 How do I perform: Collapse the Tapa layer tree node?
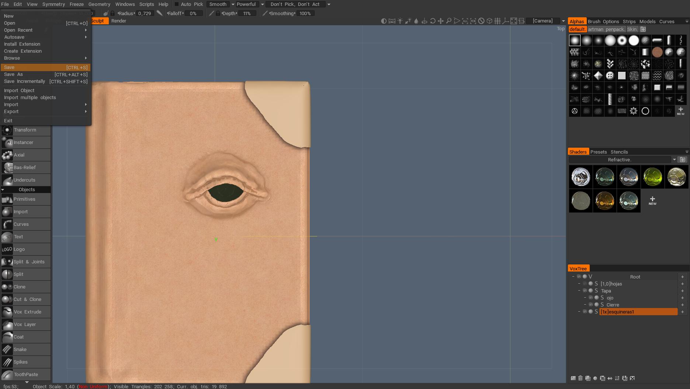tap(579, 291)
